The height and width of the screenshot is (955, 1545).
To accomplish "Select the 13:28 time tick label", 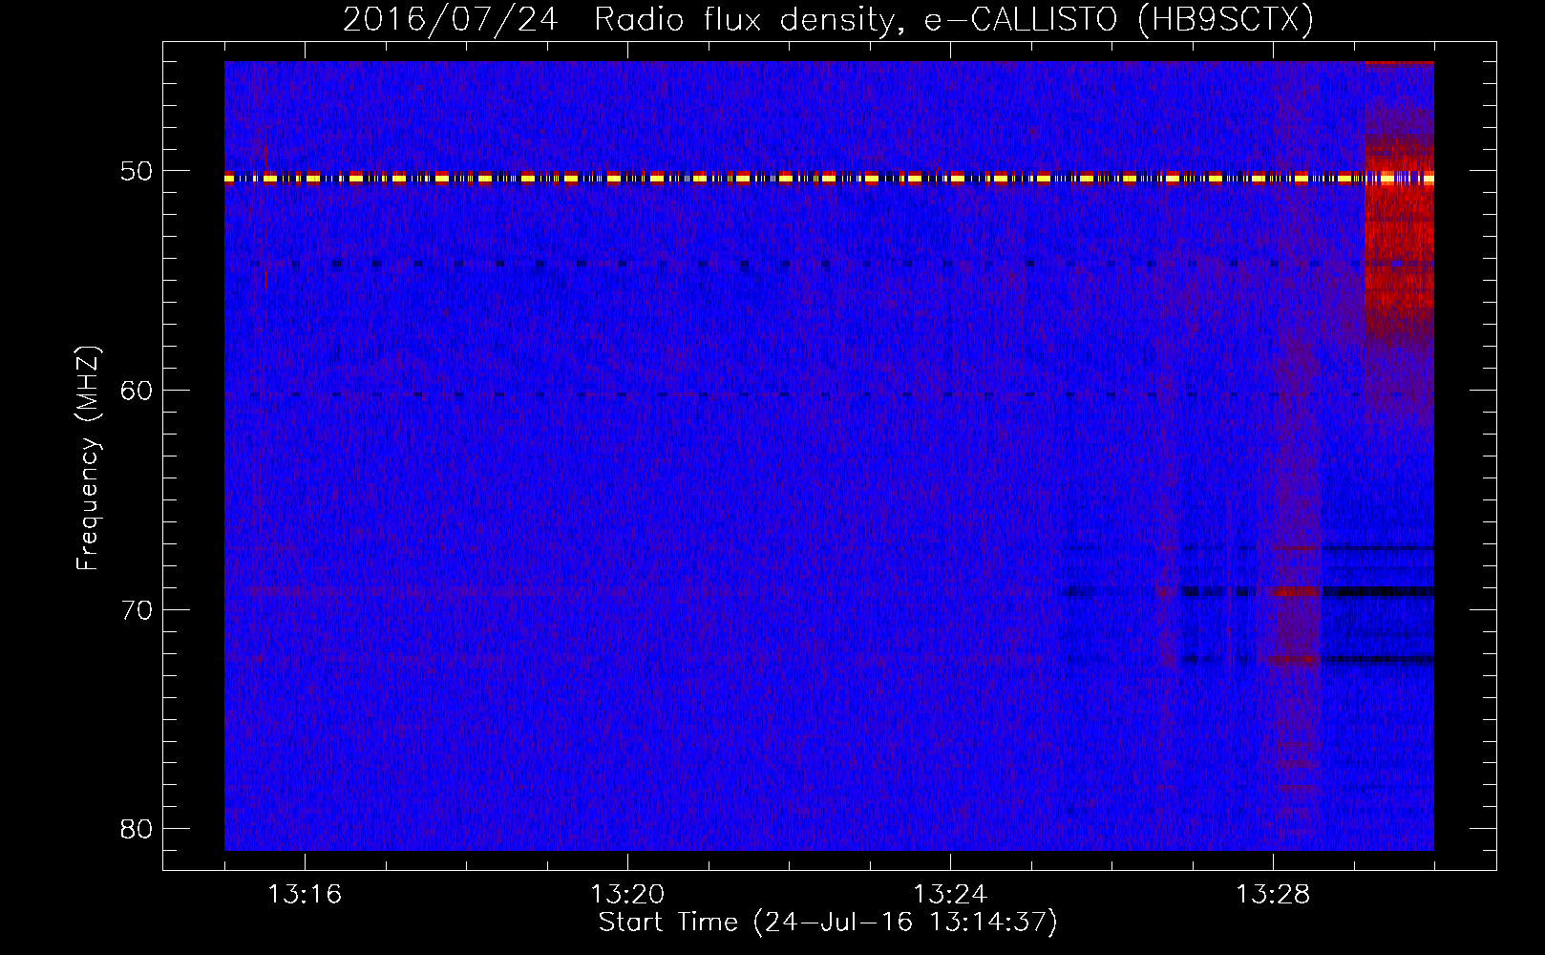I will click(x=1273, y=894).
